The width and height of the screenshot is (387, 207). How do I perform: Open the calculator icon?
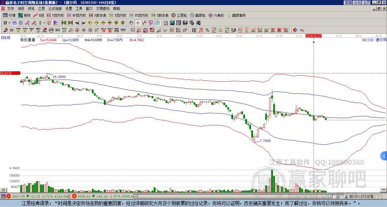(172, 23)
